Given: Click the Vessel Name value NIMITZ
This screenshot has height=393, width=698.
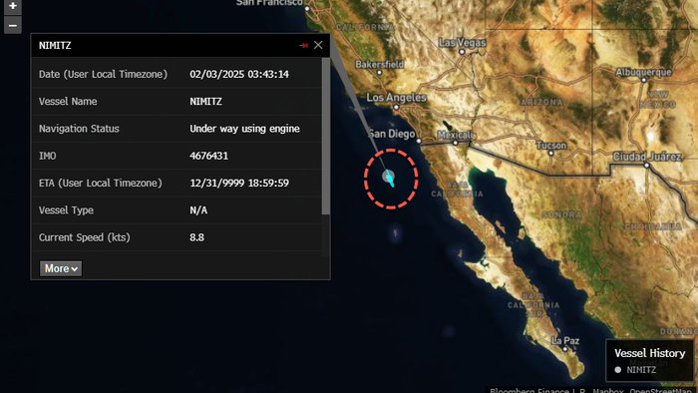Looking at the screenshot, I should (x=205, y=102).
